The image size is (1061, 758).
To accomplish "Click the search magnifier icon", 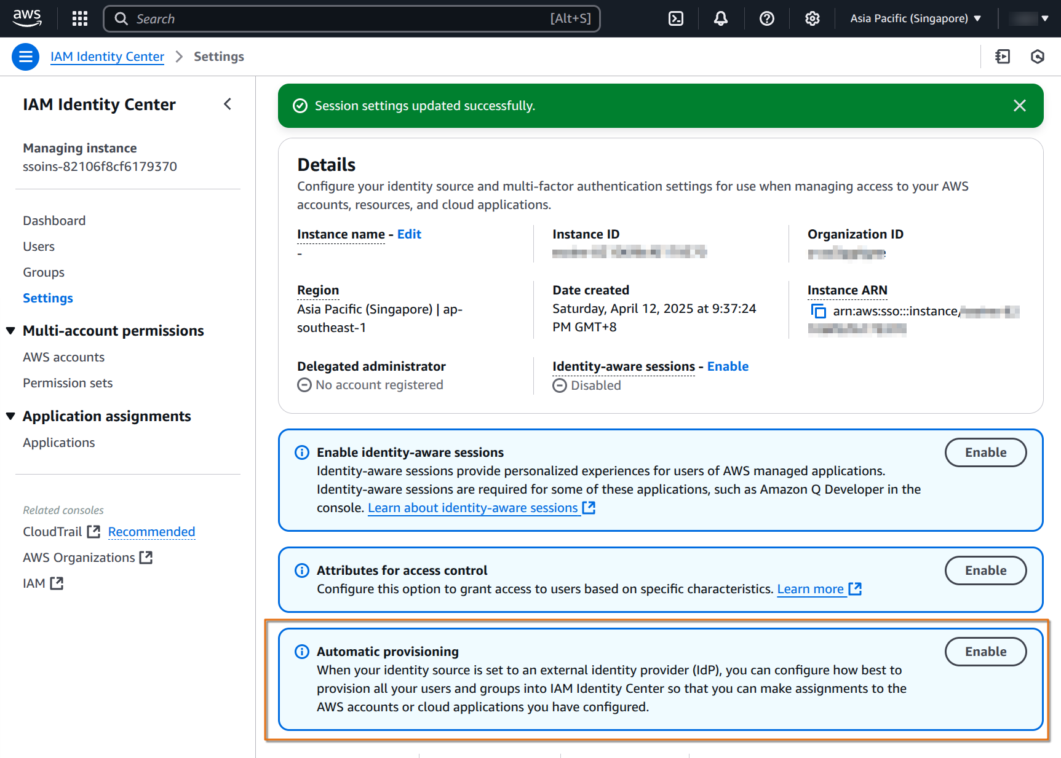I will (121, 19).
